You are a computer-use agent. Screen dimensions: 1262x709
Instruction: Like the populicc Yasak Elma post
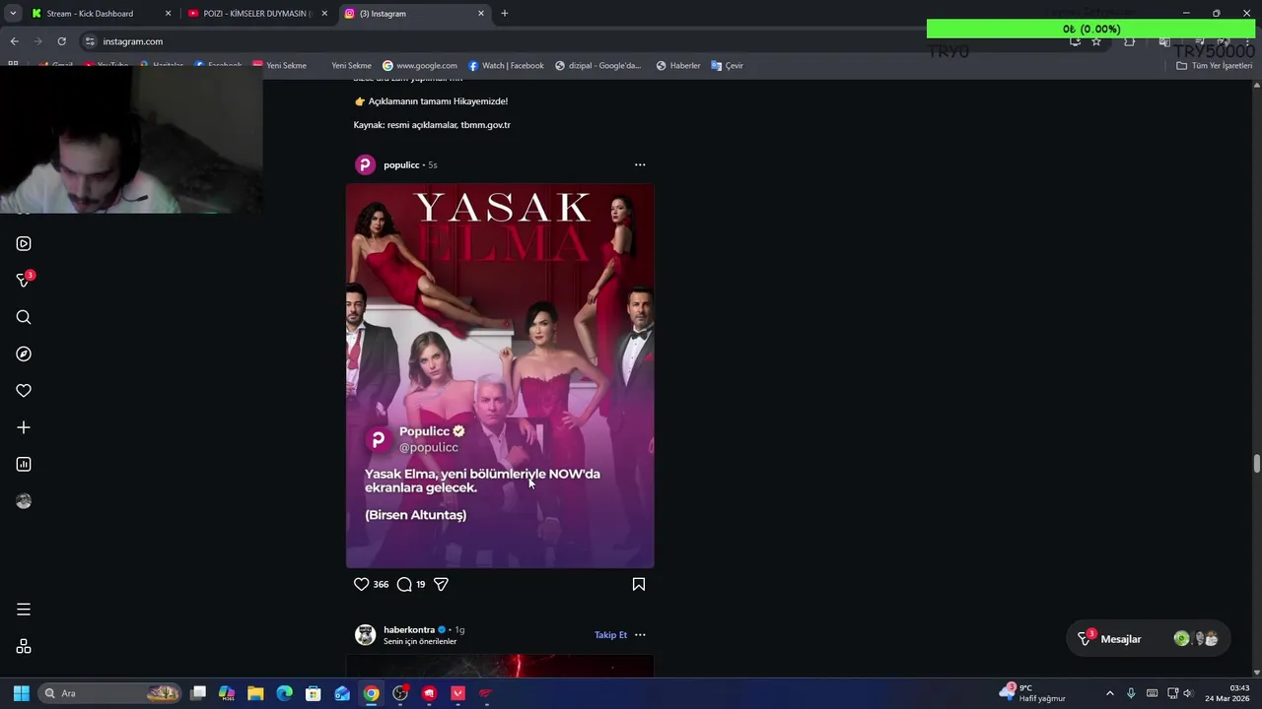point(361,584)
